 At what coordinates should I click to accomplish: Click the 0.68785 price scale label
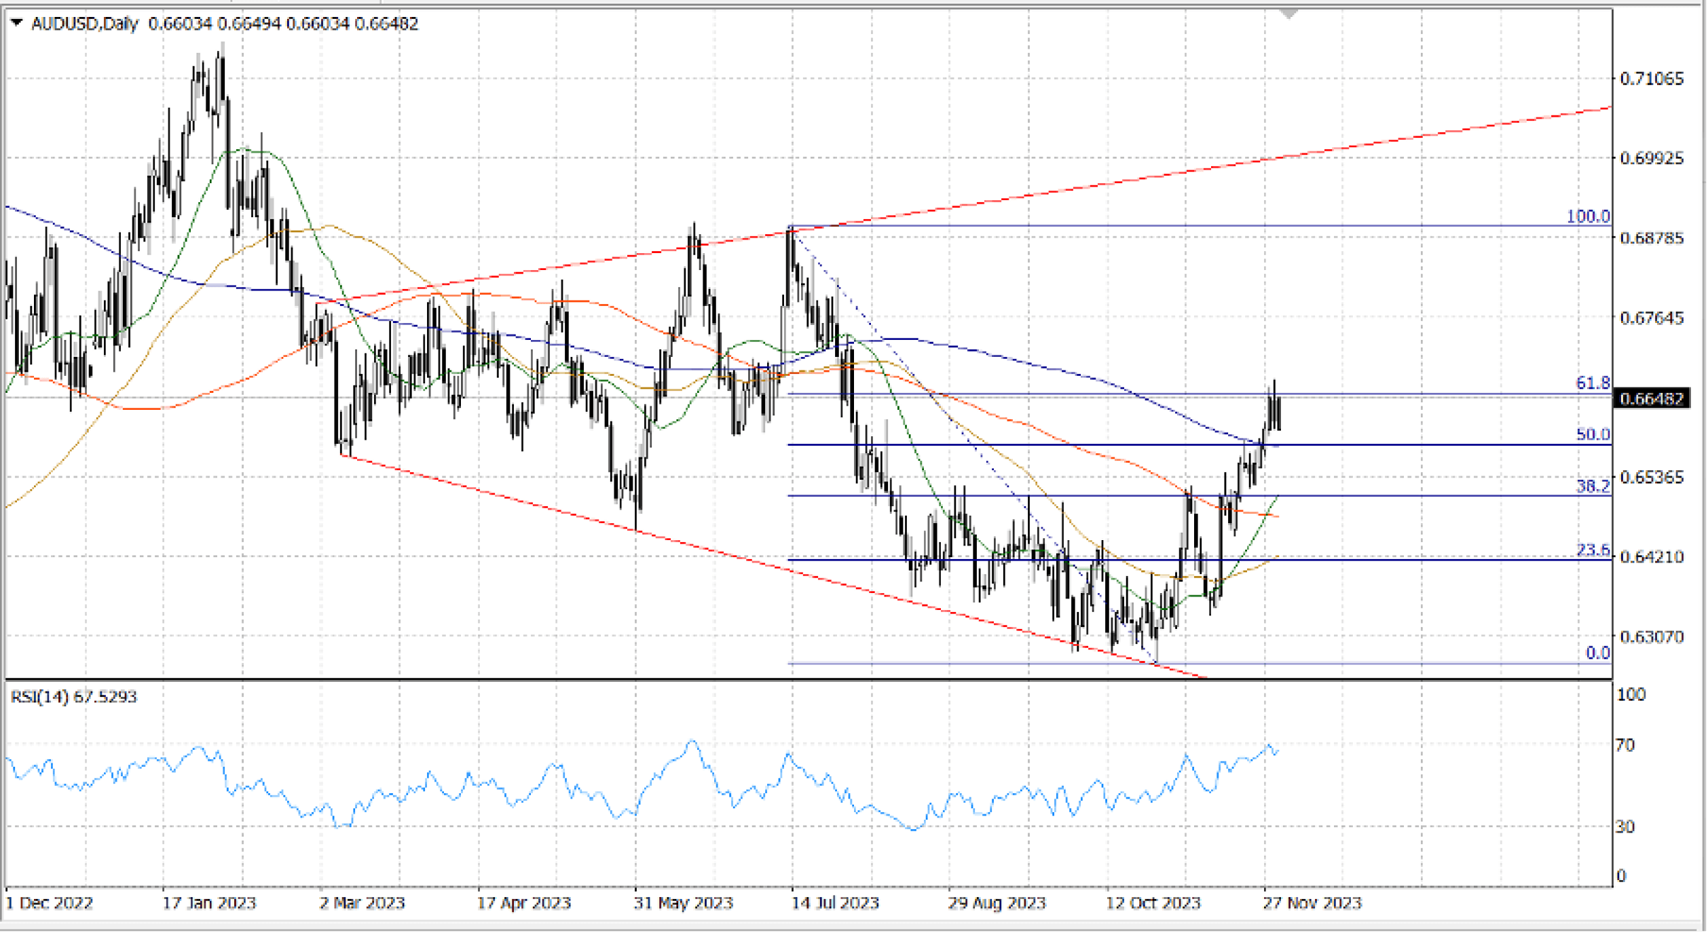pyautogui.click(x=1651, y=238)
